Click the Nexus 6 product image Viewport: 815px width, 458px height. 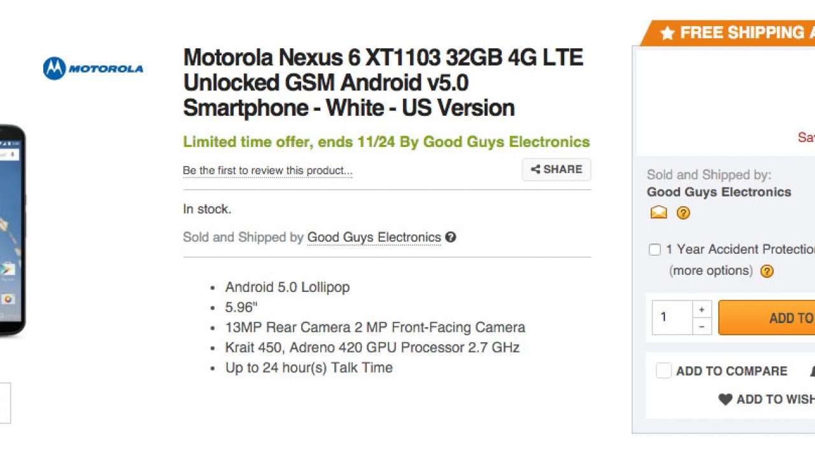[x=13, y=229]
